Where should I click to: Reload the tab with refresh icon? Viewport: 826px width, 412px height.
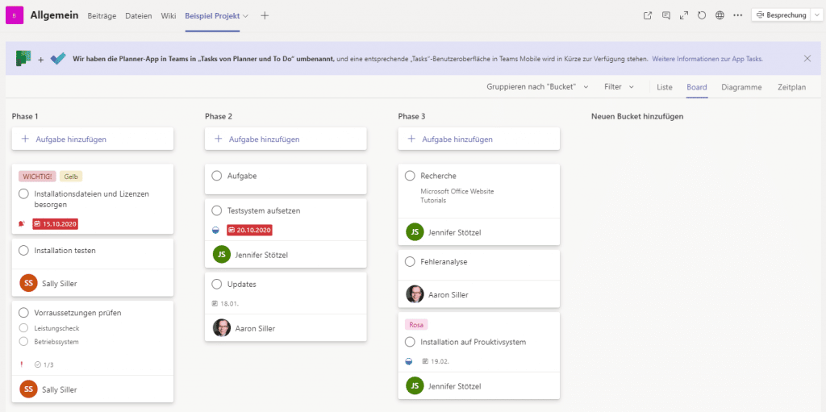702,15
